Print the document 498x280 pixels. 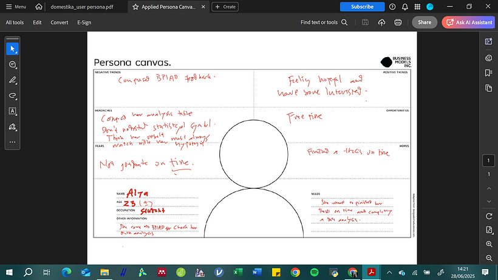pyautogui.click(x=398, y=22)
